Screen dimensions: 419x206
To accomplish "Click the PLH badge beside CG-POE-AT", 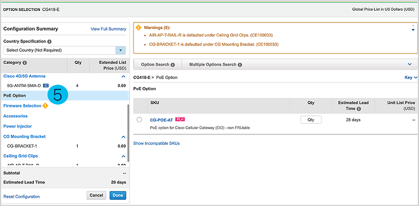I will tap(180, 119).
